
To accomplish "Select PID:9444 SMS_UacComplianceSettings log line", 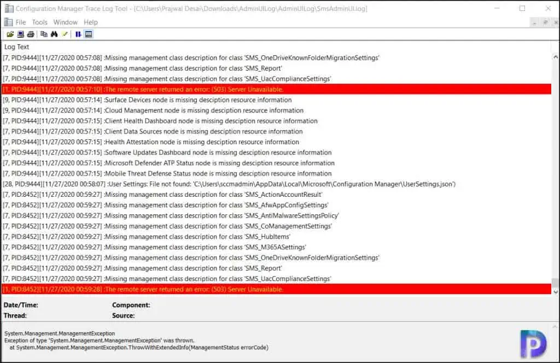I will coord(277,79).
